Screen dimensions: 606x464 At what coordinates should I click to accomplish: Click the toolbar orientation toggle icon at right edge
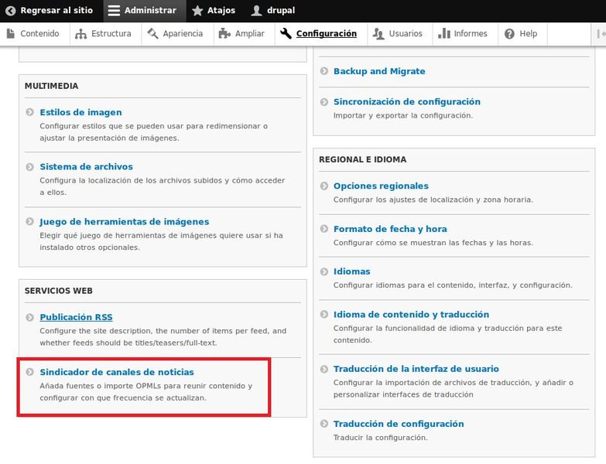click(x=601, y=33)
